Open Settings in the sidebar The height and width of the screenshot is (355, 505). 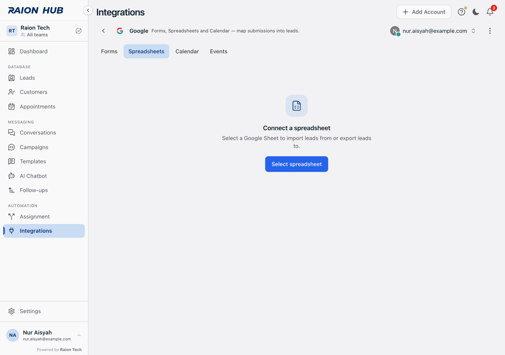point(44,311)
